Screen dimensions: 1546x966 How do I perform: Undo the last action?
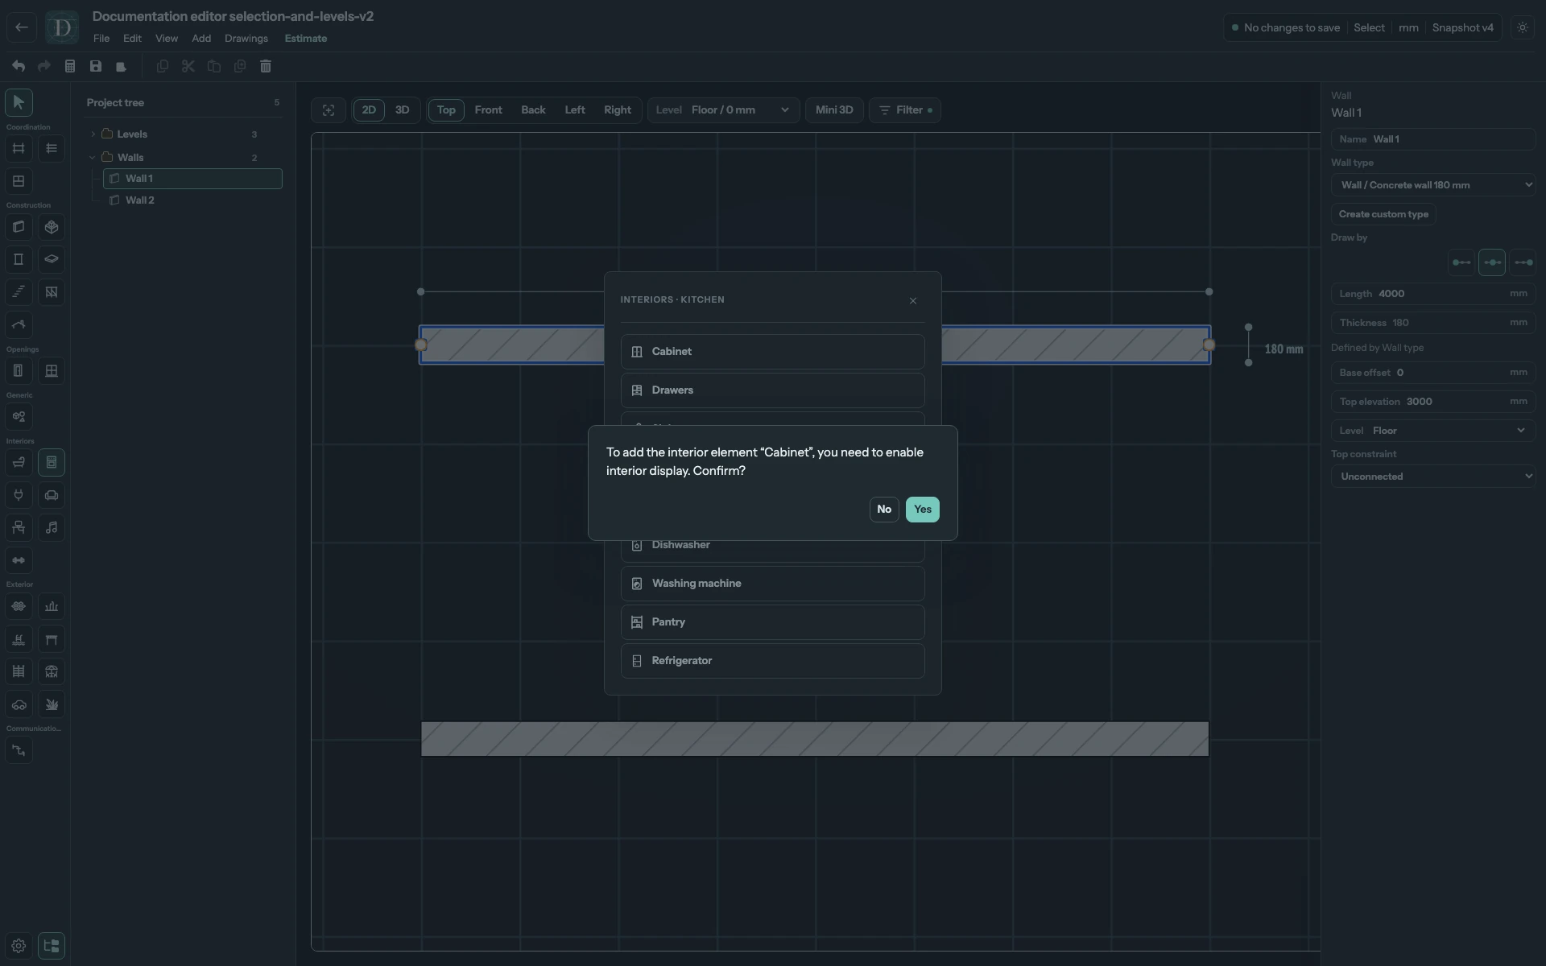coord(19,66)
